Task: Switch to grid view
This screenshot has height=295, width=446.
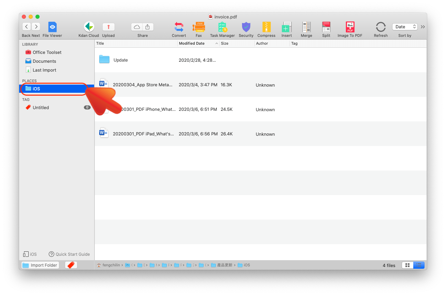Action: (x=407, y=265)
